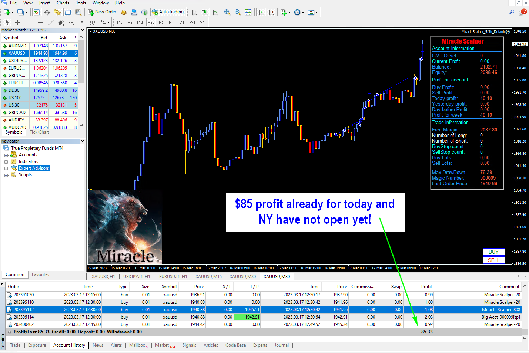Open the Charts menu
This screenshot has width=529, height=353.
click(63, 3)
